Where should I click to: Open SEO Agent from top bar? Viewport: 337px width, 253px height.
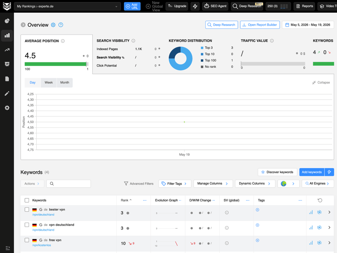(x=215, y=6)
